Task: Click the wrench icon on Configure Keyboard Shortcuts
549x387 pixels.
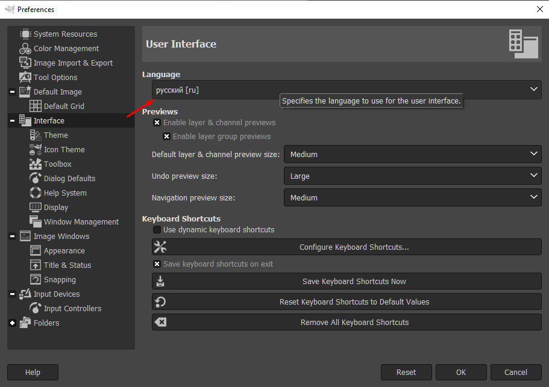Action: click(x=160, y=247)
